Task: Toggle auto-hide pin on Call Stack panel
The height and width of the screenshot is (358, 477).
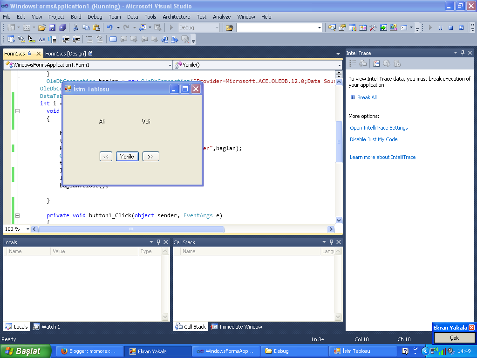Action: 331,242
